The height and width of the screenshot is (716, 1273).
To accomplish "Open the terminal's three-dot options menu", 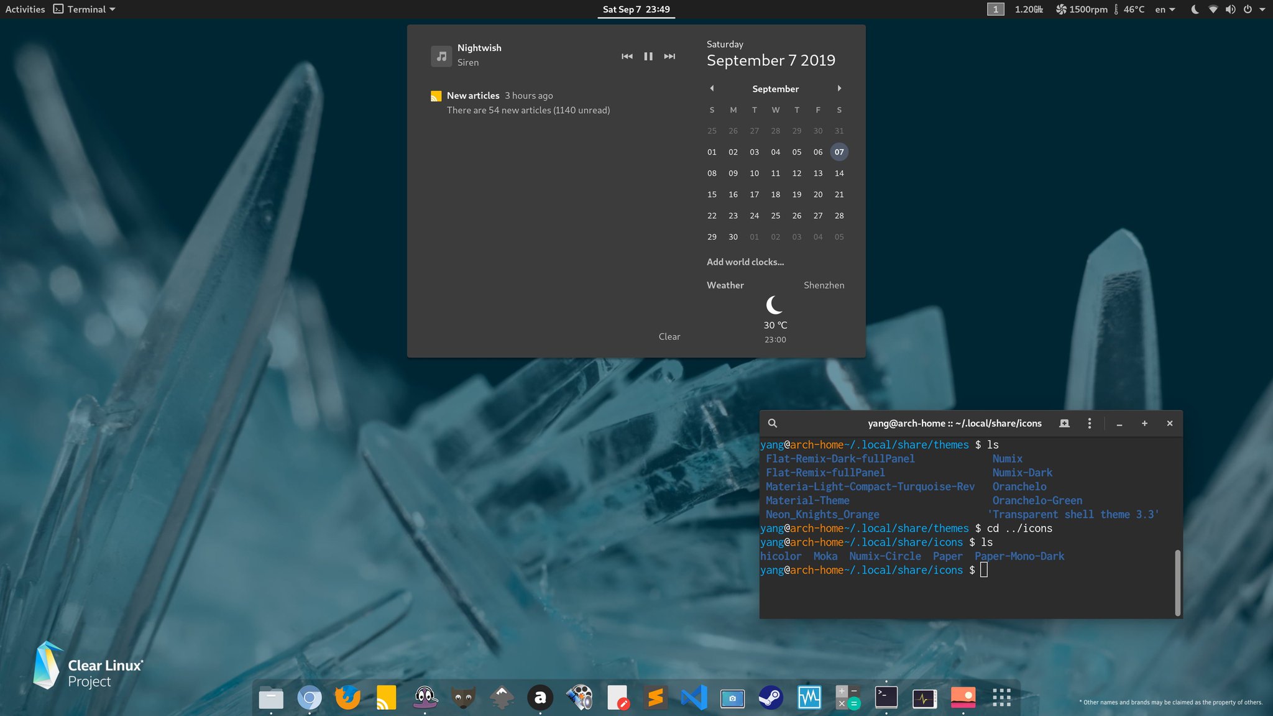I will tap(1090, 423).
